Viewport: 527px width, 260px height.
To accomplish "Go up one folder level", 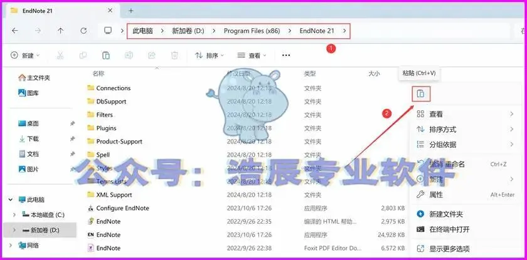I will [x=60, y=31].
